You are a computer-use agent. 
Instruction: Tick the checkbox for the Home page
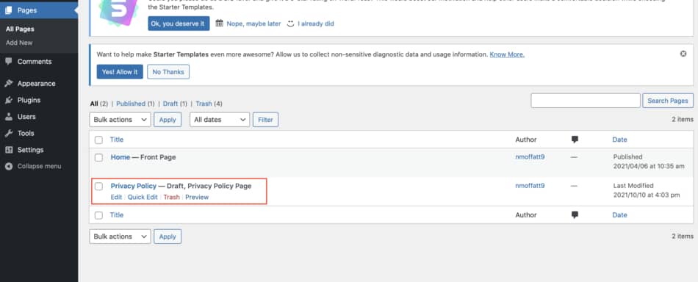coord(99,157)
